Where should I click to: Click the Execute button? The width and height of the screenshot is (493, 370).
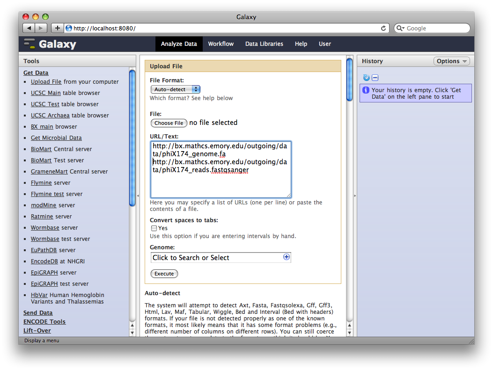tap(164, 274)
